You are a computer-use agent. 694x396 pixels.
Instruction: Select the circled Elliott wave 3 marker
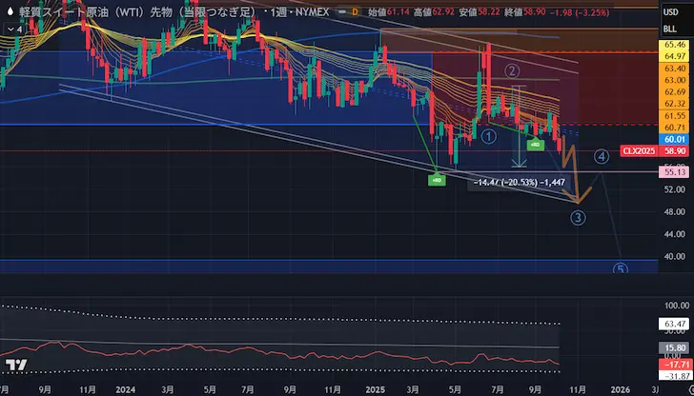[x=578, y=218]
